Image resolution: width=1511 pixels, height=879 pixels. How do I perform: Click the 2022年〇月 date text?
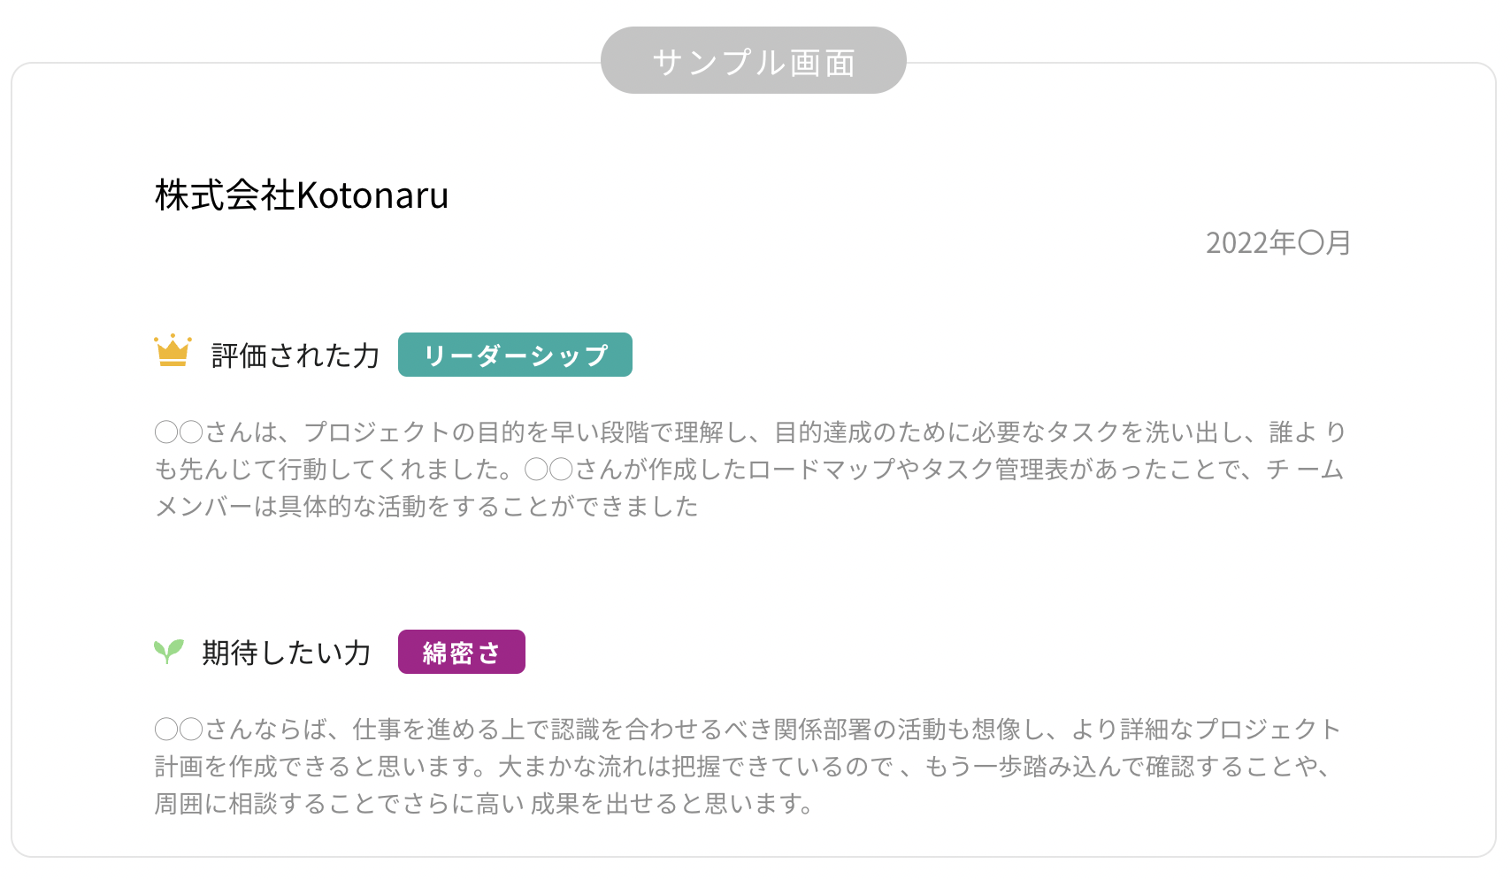tap(1277, 242)
